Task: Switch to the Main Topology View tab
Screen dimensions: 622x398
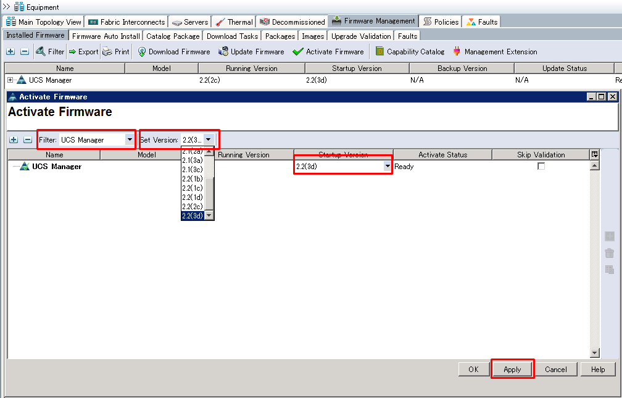Action: tap(44, 22)
